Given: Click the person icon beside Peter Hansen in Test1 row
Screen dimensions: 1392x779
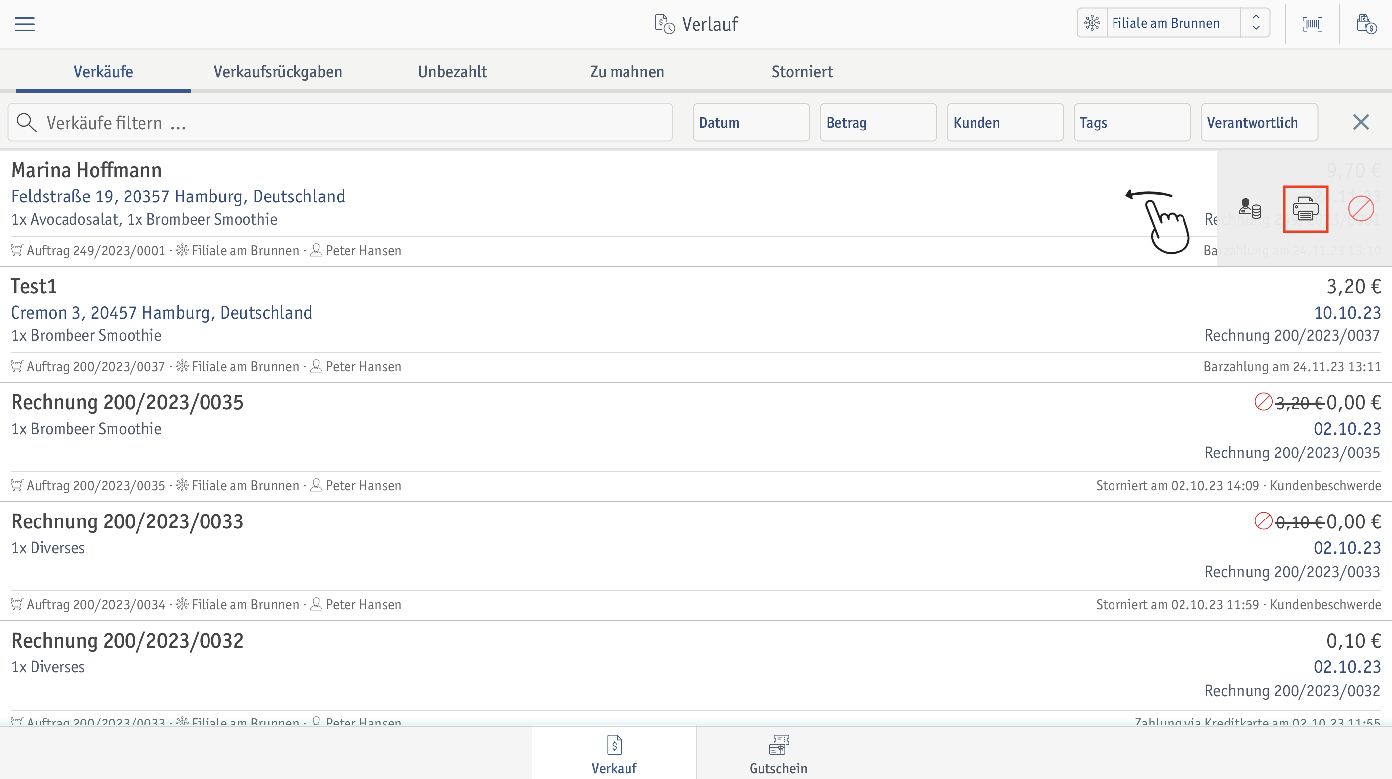Looking at the screenshot, I should (x=316, y=366).
